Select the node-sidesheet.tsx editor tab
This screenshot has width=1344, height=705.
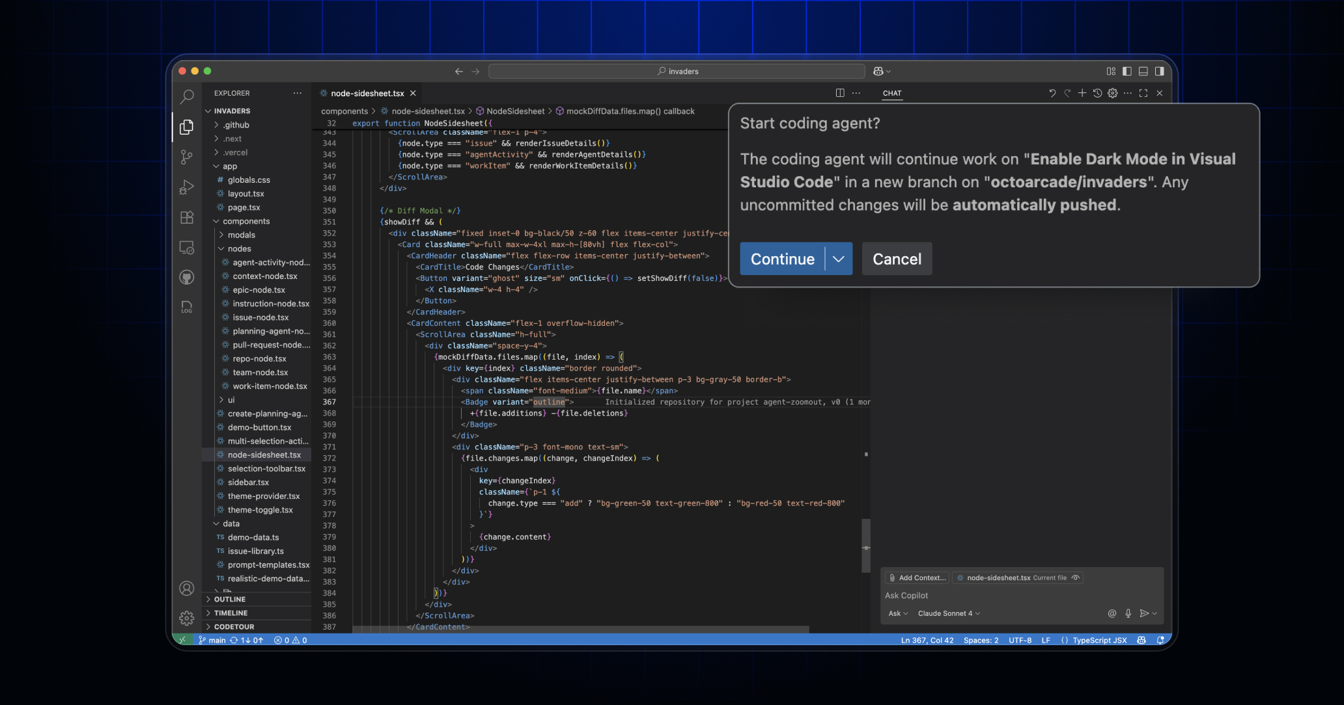(366, 93)
